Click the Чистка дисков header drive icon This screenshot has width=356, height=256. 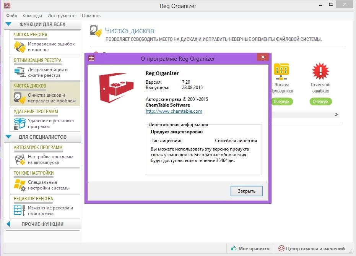96,31
